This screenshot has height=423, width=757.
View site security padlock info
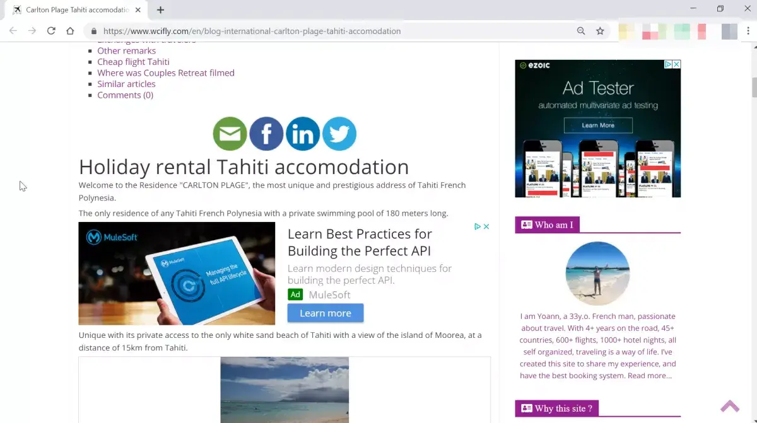93,31
